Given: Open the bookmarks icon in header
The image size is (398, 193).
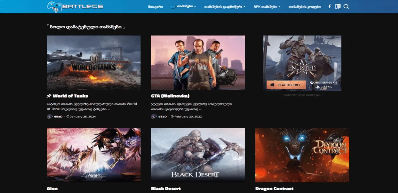Looking at the screenshot, I should (x=337, y=6).
